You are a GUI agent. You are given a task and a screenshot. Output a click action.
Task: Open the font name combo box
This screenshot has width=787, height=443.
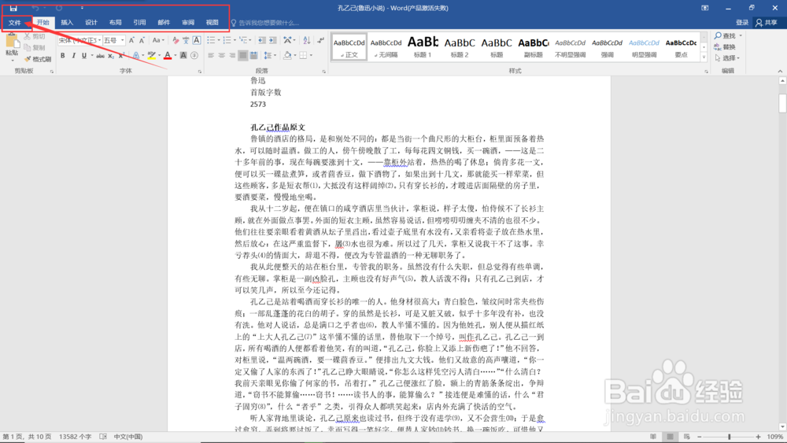[x=79, y=40]
